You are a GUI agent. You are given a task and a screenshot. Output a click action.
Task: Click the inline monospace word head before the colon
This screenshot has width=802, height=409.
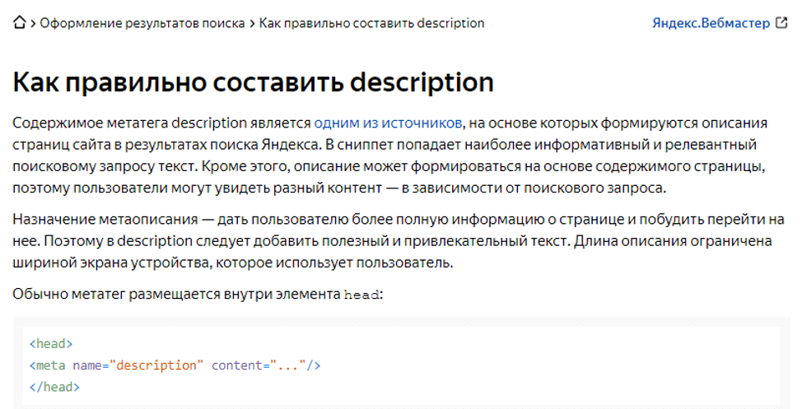(x=362, y=295)
